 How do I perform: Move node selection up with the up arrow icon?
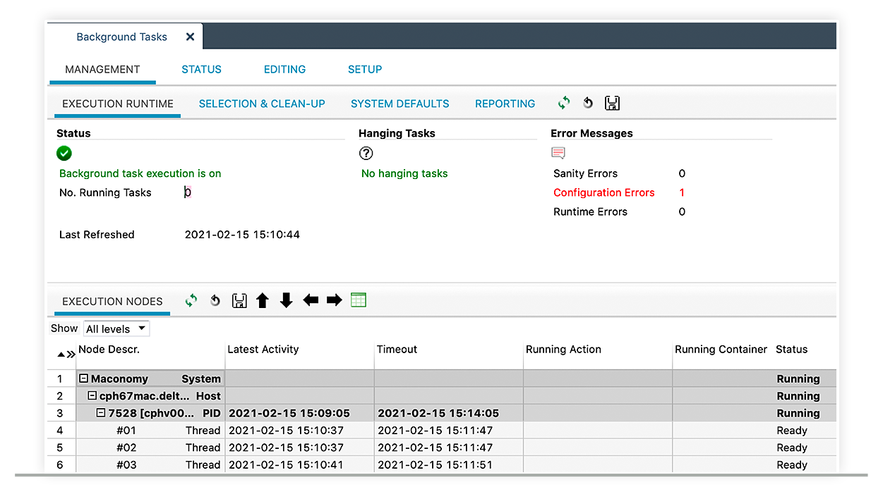262,300
